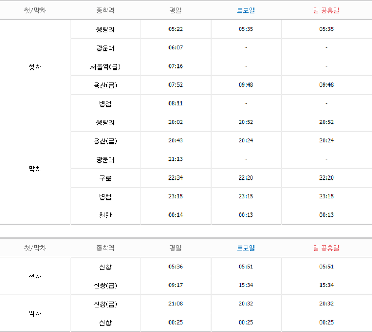Select the 06:07 weekday time for 광운대

click(x=175, y=48)
